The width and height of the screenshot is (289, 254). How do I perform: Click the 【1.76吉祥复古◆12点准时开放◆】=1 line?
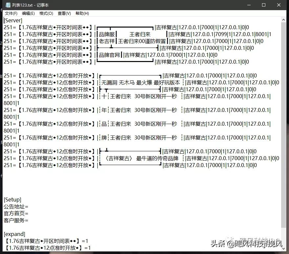tap(47, 248)
